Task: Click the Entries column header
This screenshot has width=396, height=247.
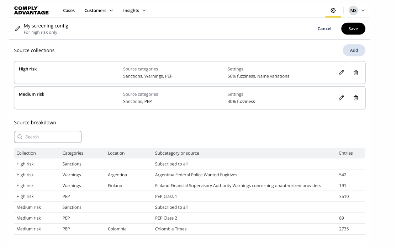Action: coord(346,153)
